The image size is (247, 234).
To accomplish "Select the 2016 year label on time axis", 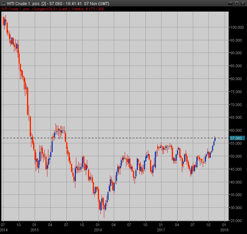I will tap(98, 230).
